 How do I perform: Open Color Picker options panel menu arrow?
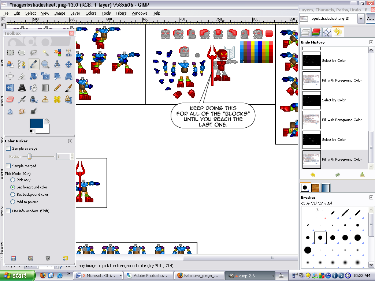coord(70,141)
